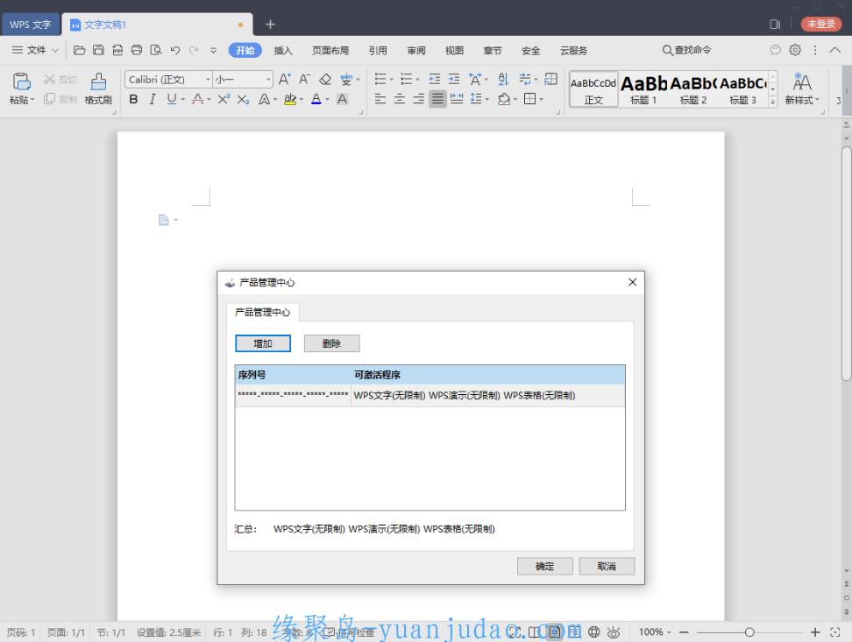Increase font size with the A+ icon
The width and height of the screenshot is (852, 642).
(284, 80)
